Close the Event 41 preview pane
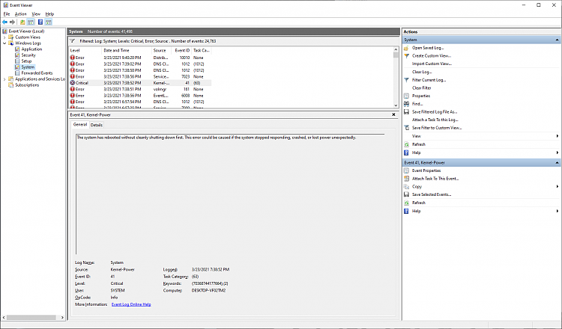Image resolution: width=562 pixels, height=329 pixels. tap(393, 115)
